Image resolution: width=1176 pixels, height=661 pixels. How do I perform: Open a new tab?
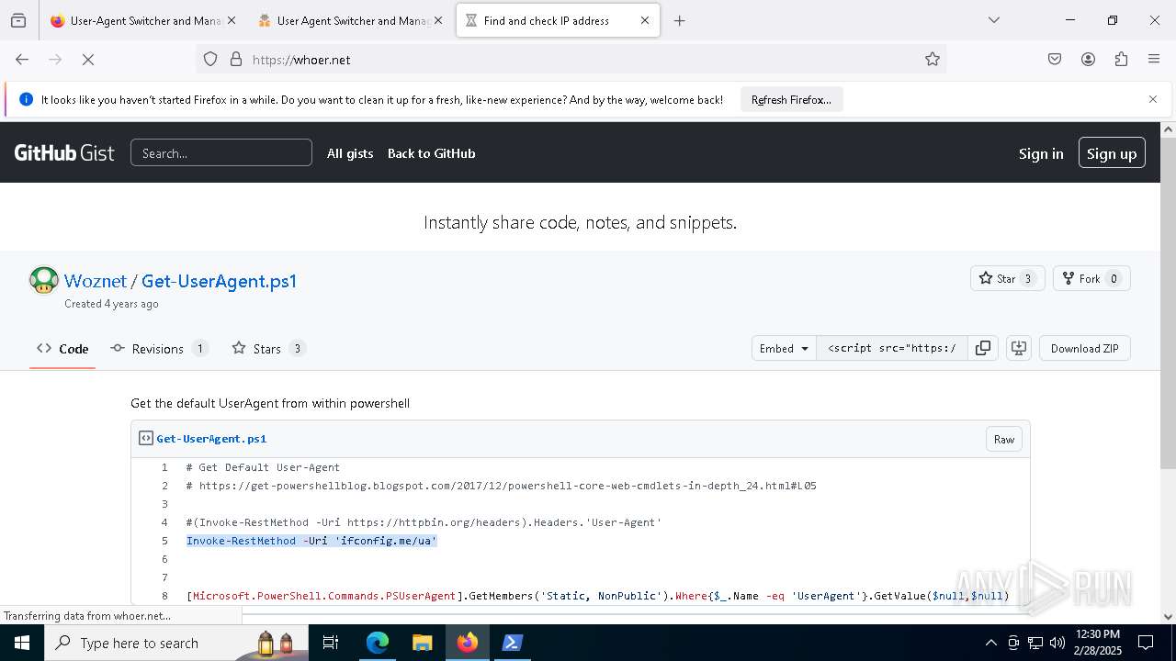point(680,20)
